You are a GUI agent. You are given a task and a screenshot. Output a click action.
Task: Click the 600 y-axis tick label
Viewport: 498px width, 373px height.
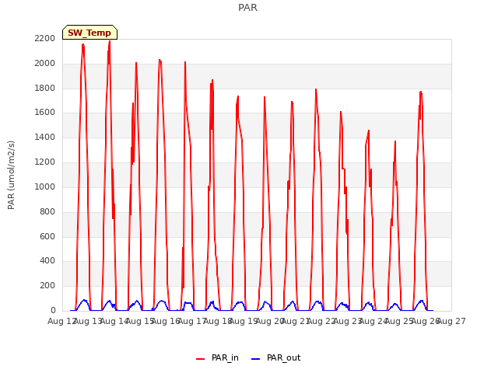[47, 236]
